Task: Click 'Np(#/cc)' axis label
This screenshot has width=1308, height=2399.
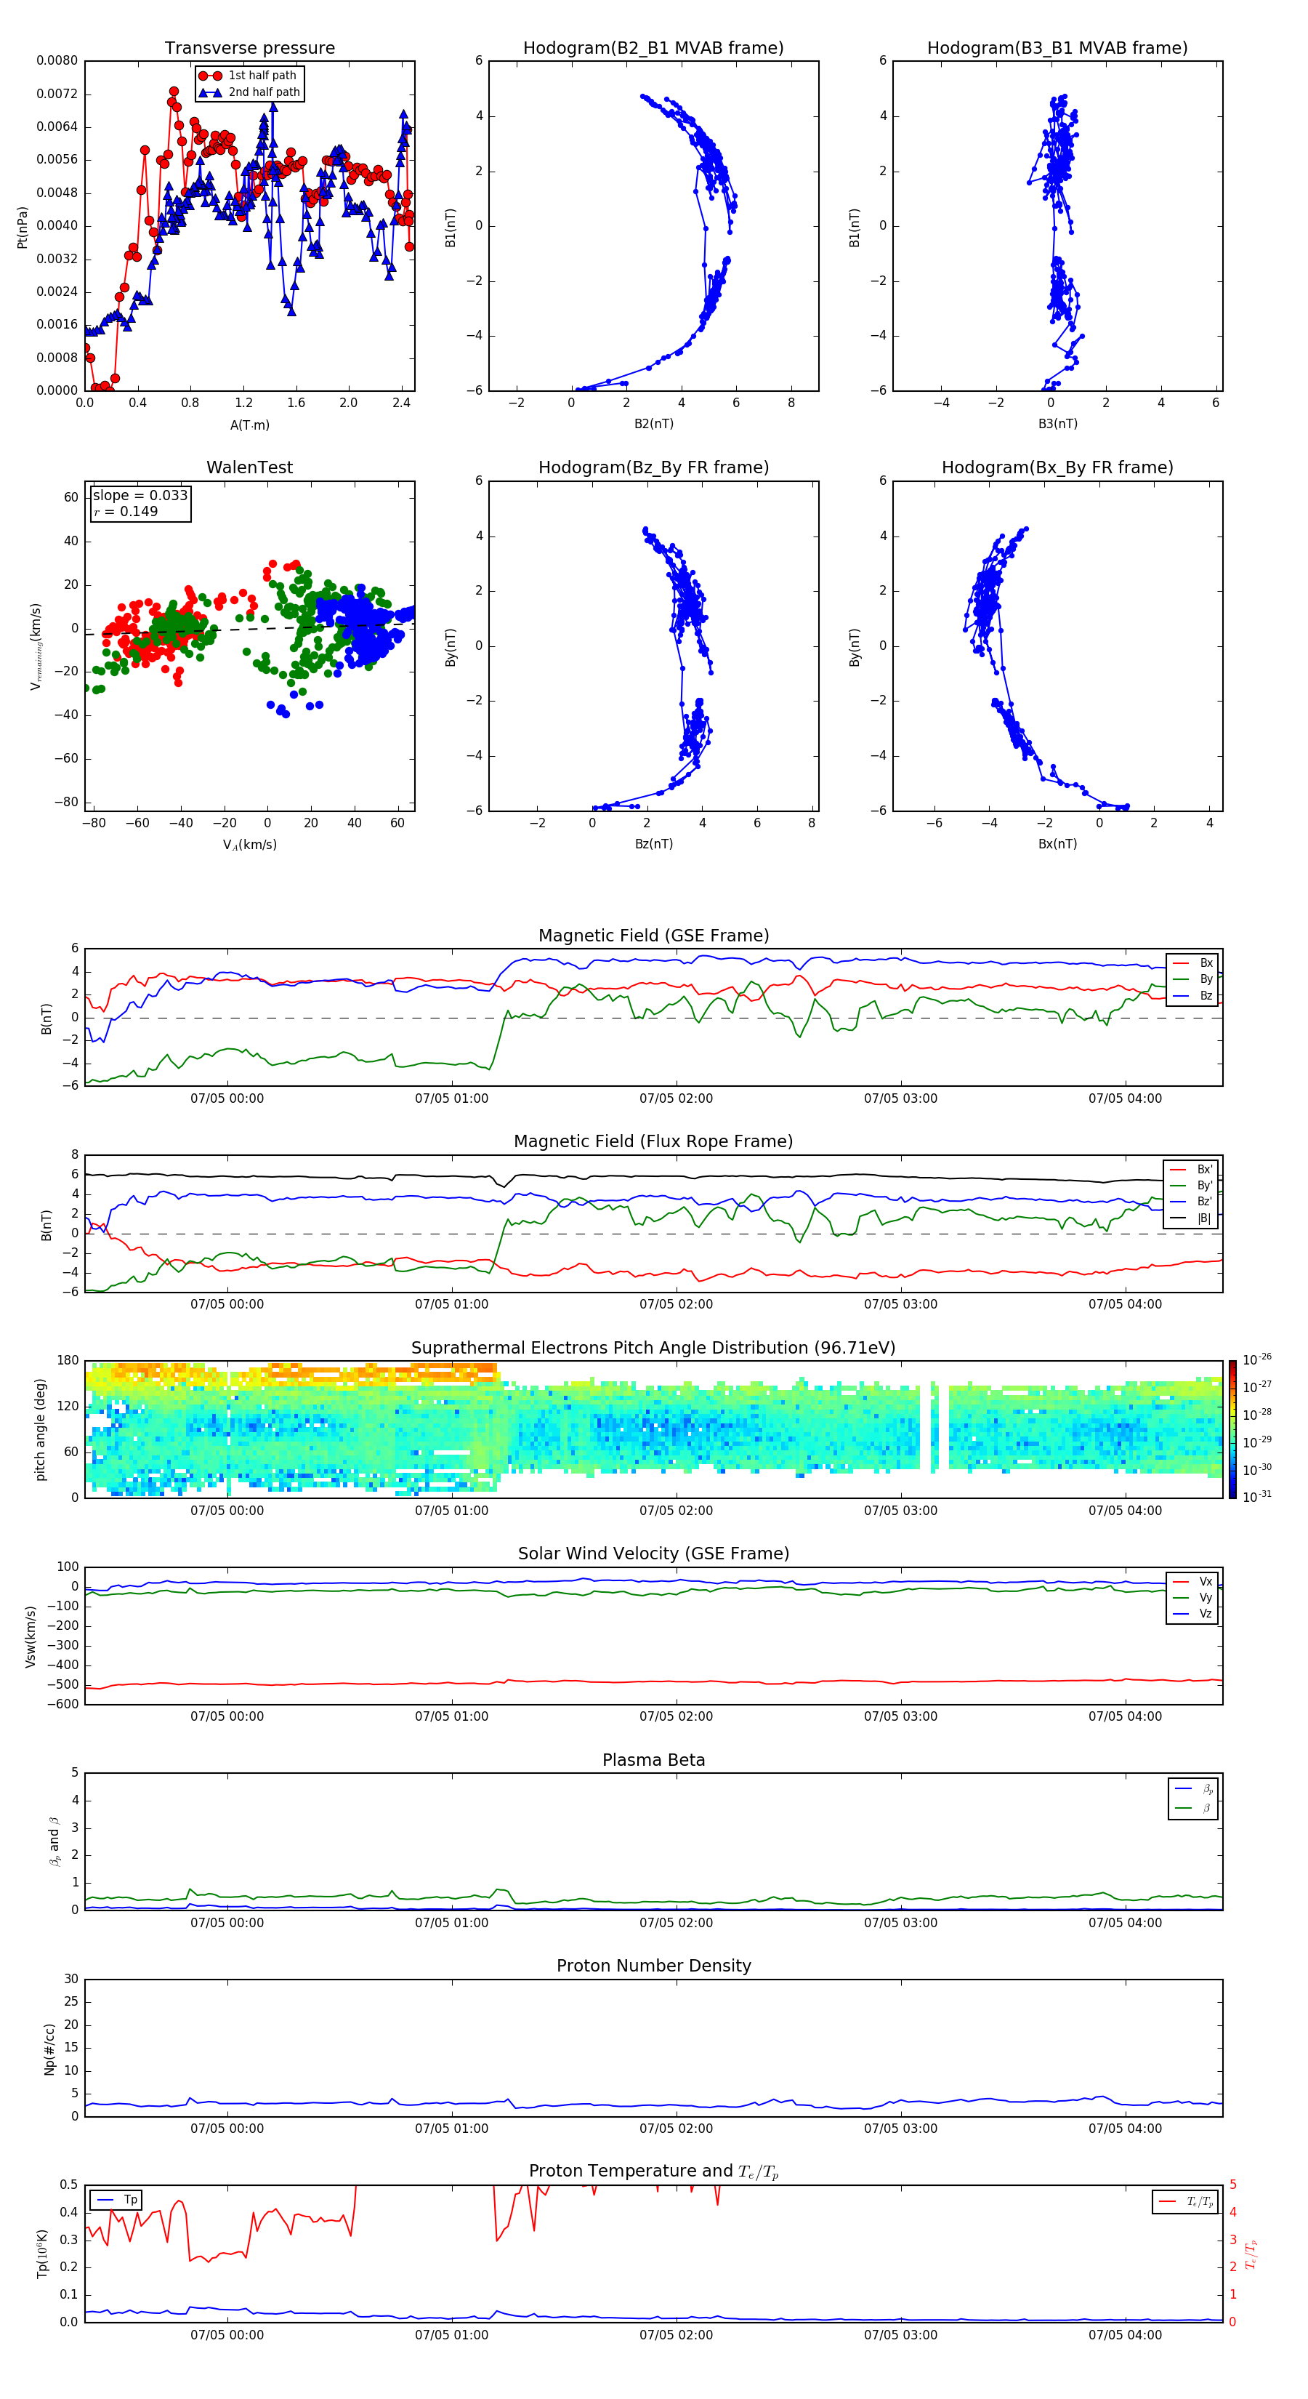Action: [50, 2048]
